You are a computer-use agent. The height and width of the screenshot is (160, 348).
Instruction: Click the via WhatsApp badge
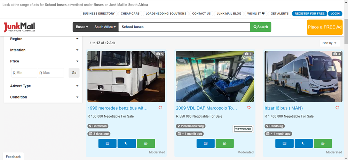pyautogui.click(x=243, y=129)
